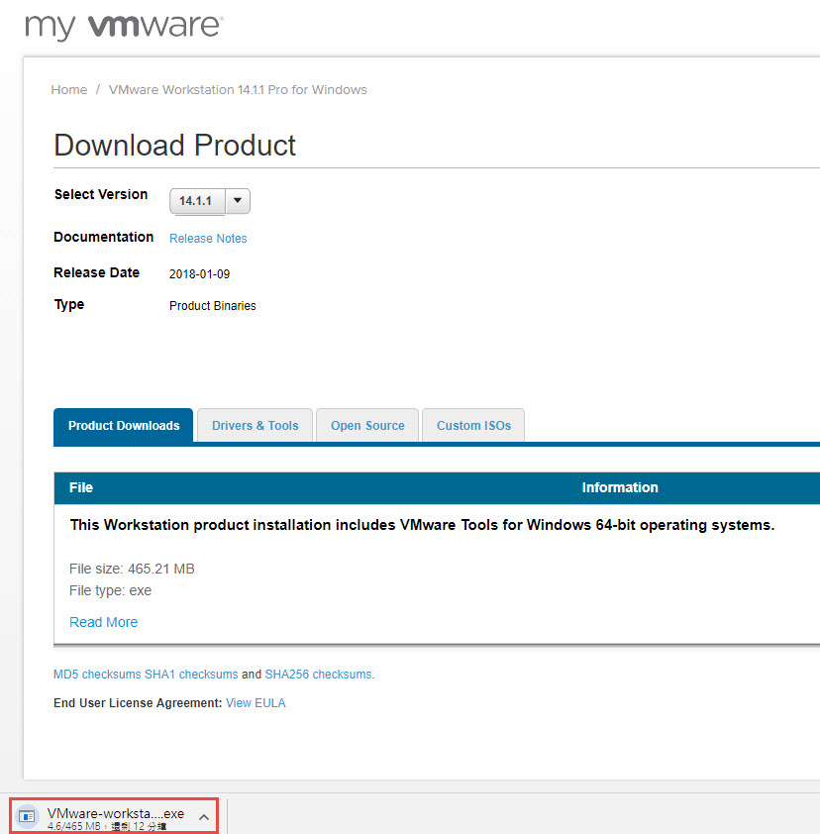Open the Custom ISOs tab
Viewport: 820px width, 834px height.
(473, 426)
